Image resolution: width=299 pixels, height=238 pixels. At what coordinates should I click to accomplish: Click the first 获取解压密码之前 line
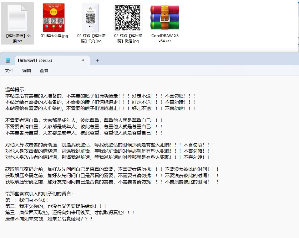coord(112,169)
